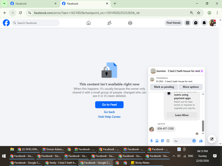Switch to Emran Aslam taskbar window
This screenshot has width=222, height=166.
[x=53, y=150]
